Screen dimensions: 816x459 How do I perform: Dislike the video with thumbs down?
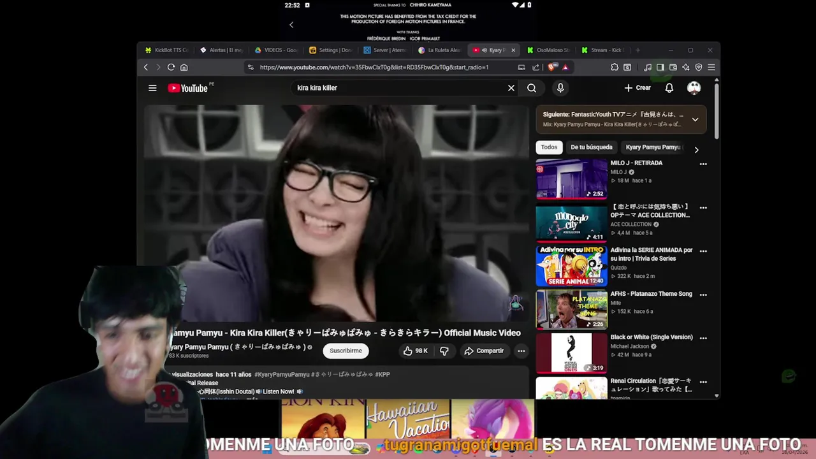[x=444, y=351]
